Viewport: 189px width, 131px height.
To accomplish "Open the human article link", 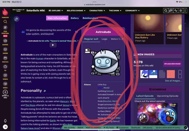I will pos(40,59).
